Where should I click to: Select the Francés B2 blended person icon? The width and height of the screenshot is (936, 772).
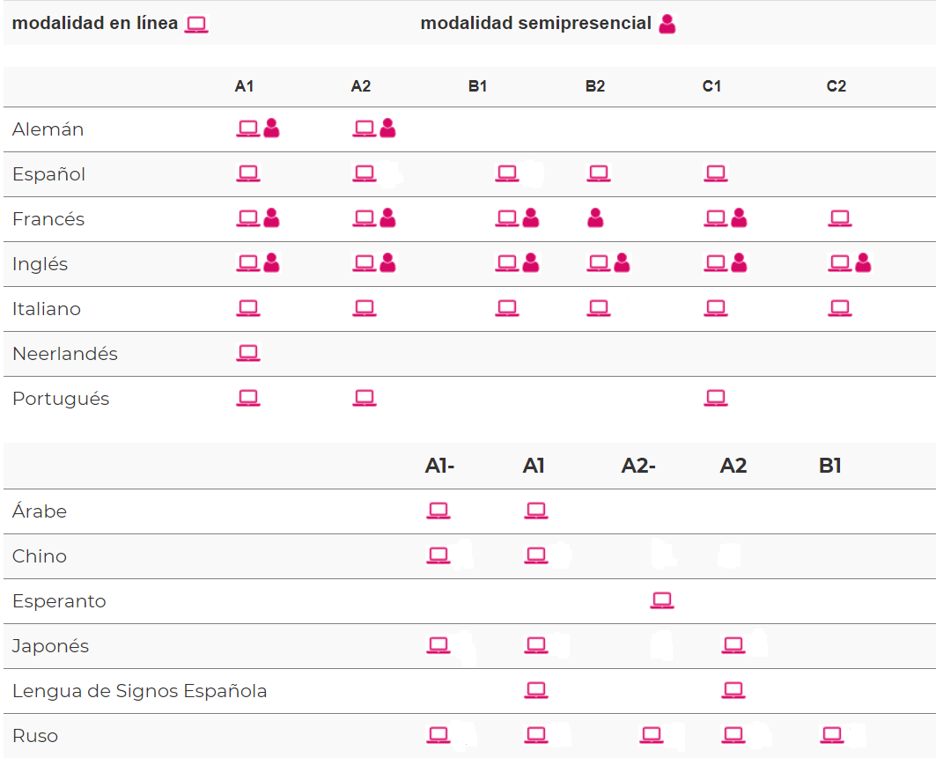click(595, 218)
